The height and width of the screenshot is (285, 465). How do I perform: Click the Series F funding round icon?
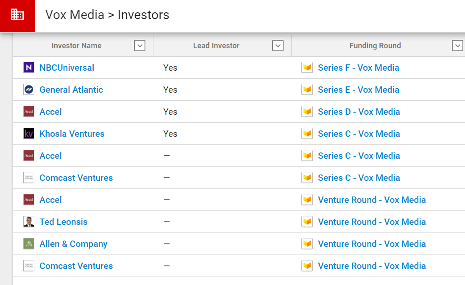(307, 68)
